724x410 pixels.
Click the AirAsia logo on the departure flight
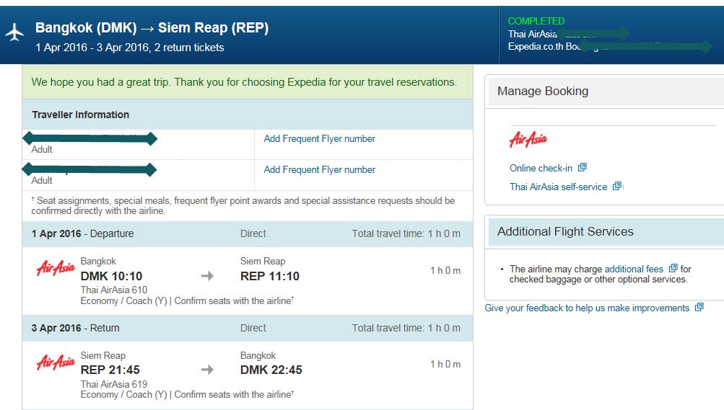56,267
